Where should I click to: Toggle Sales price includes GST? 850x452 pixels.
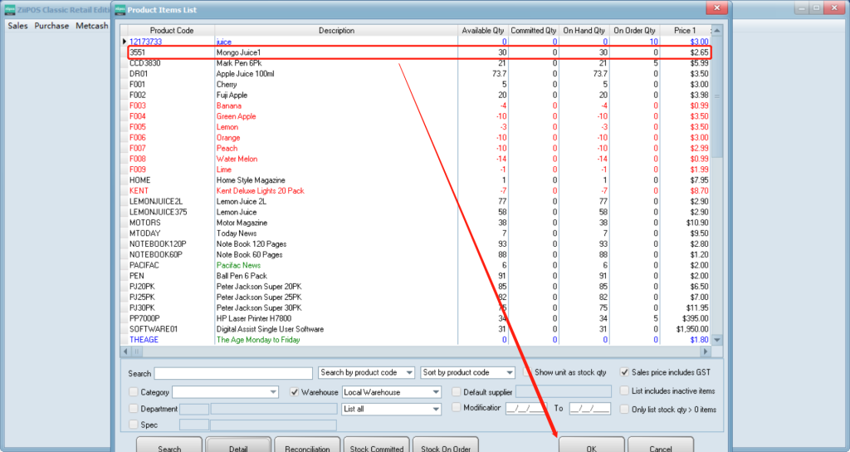point(625,373)
